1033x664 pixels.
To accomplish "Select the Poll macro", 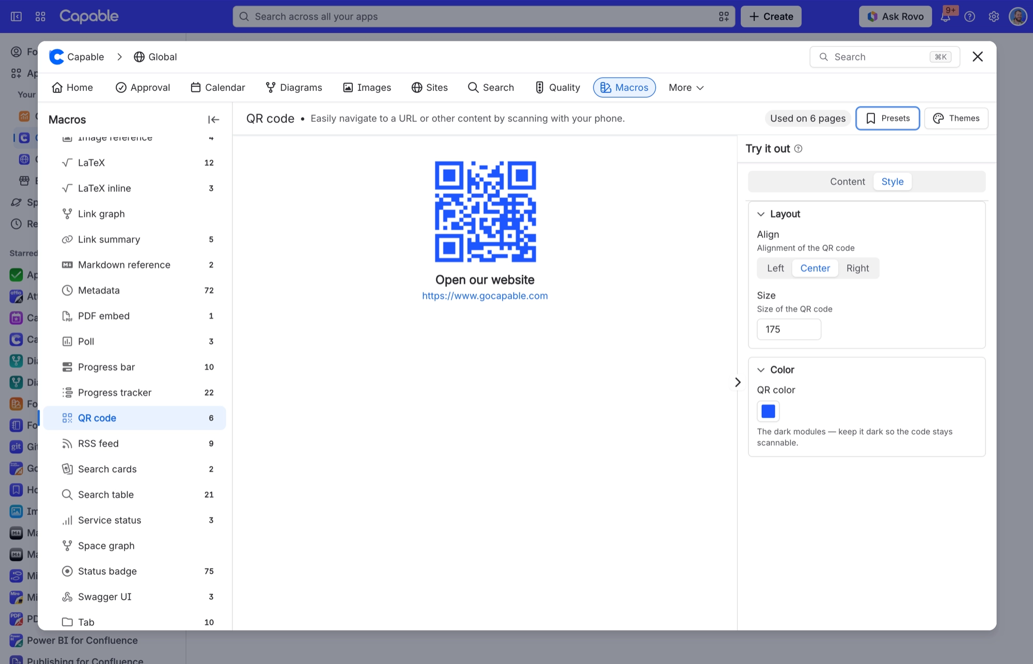I will (x=135, y=341).
